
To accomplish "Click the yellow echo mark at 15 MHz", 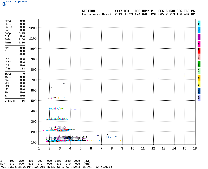I will [185, 75].
